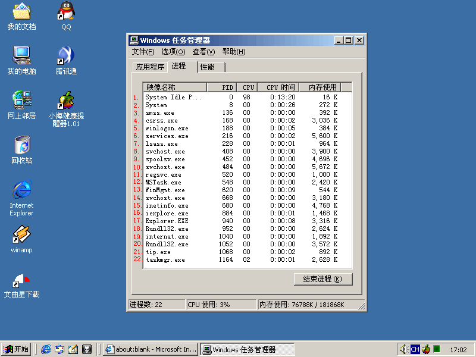Open the 查看(V) menu
This screenshot has height=357, width=476.
pos(203,52)
